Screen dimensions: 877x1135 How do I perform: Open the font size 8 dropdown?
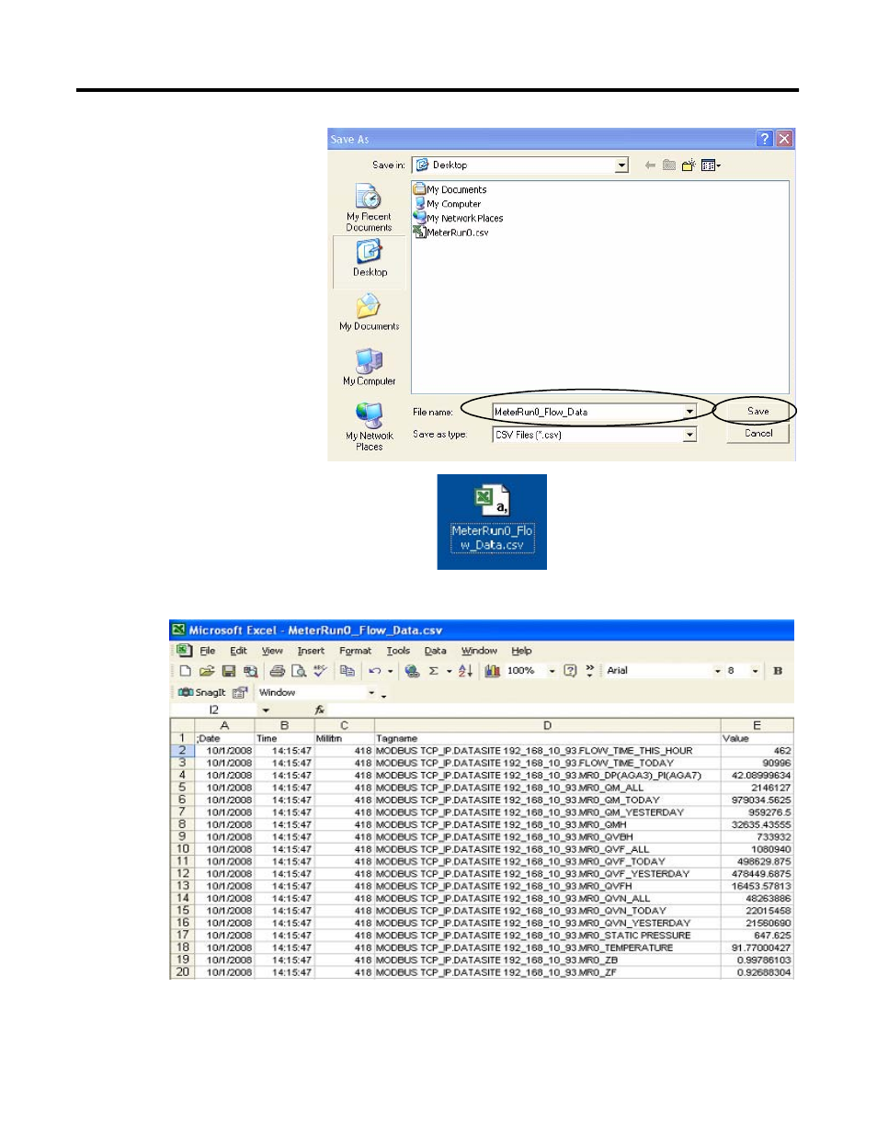click(755, 671)
